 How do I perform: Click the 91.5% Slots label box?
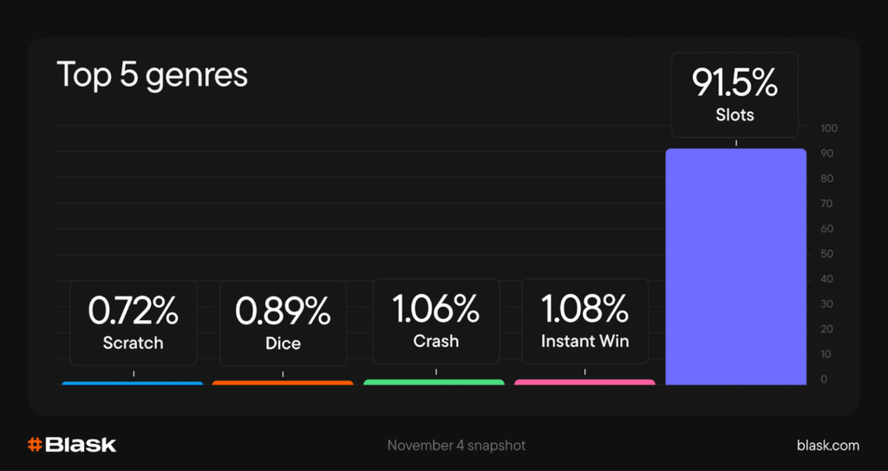click(x=735, y=94)
